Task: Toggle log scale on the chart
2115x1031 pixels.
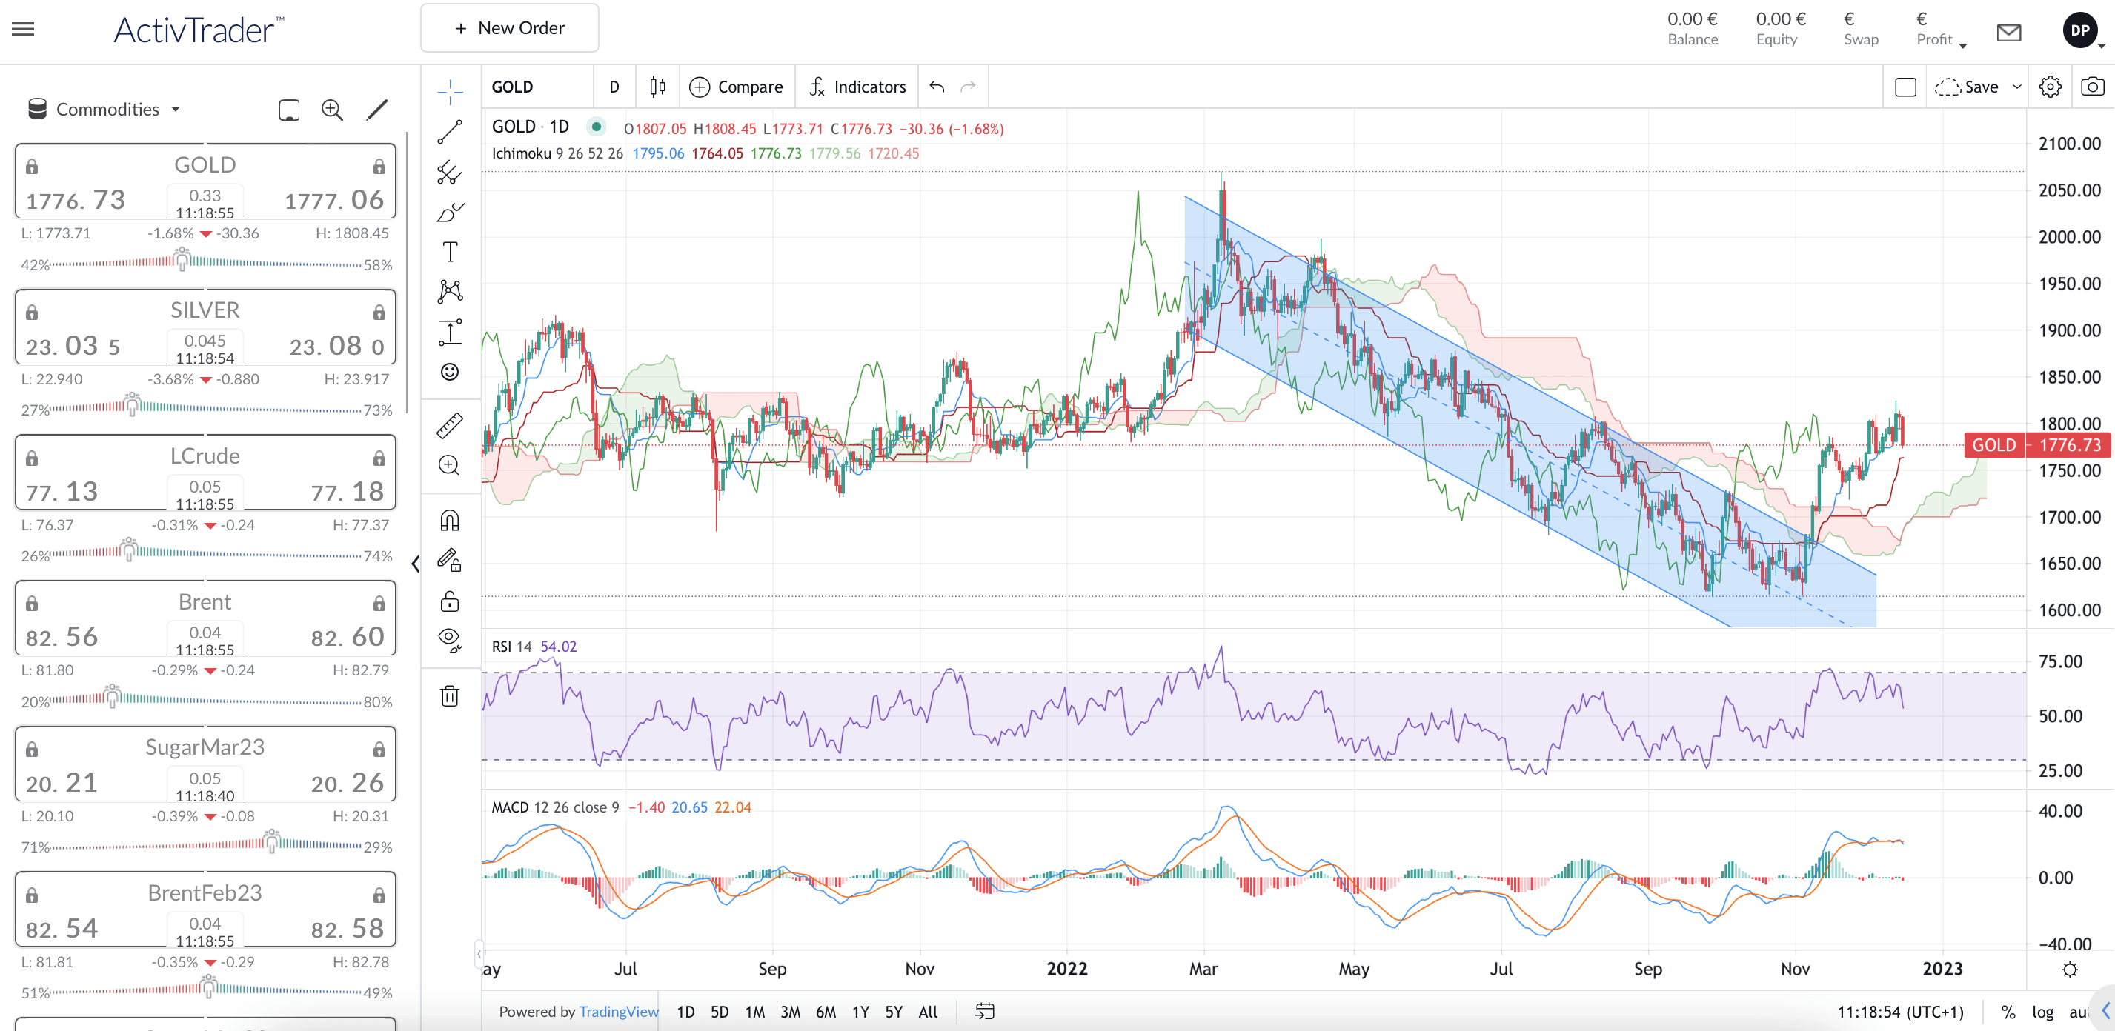Action: coord(2043,1011)
